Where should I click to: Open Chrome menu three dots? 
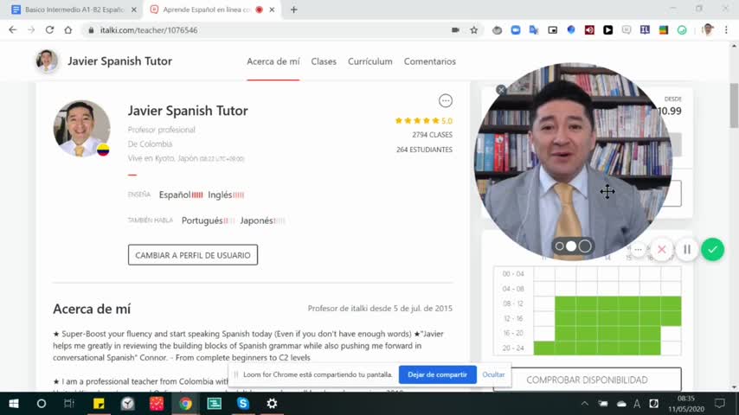[726, 29]
